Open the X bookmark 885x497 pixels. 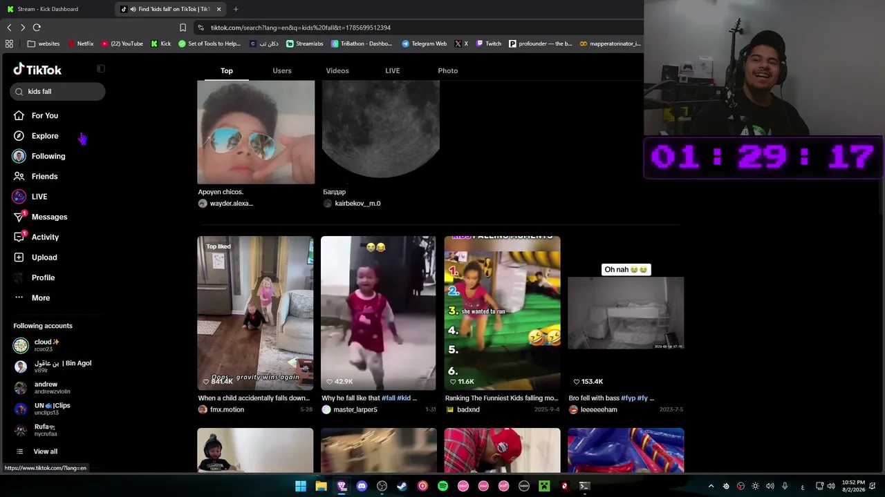(x=462, y=43)
